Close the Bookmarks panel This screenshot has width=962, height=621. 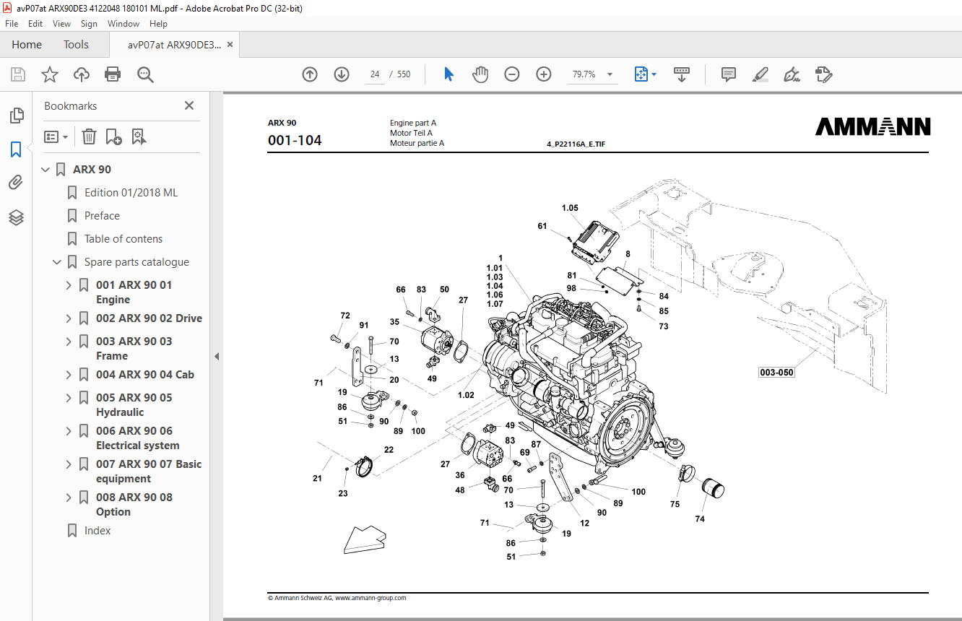point(189,105)
